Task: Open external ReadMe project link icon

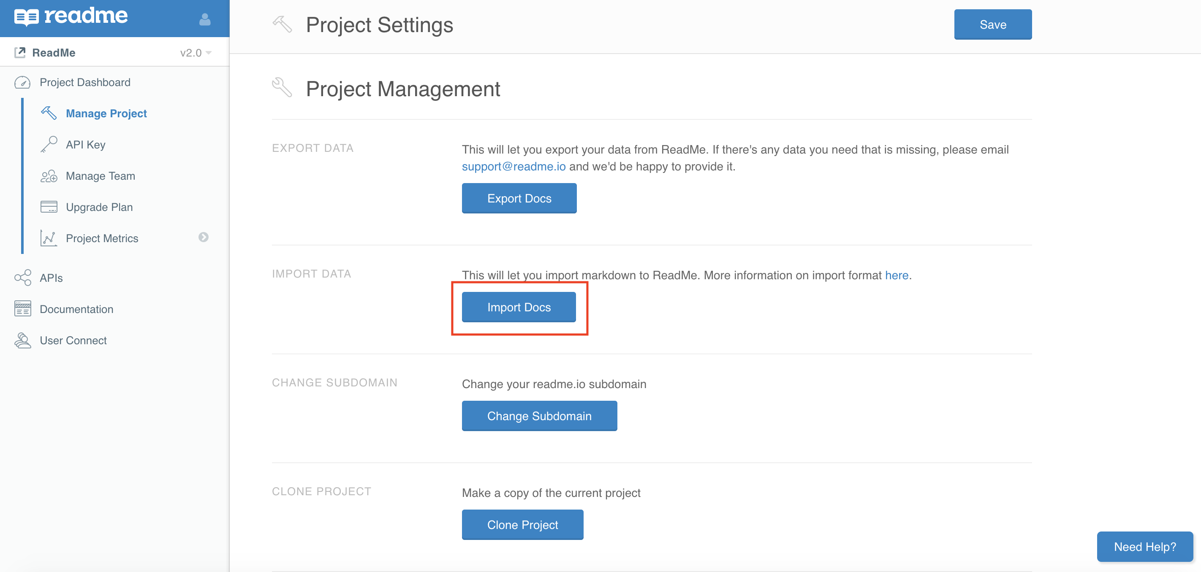Action: (20, 53)
